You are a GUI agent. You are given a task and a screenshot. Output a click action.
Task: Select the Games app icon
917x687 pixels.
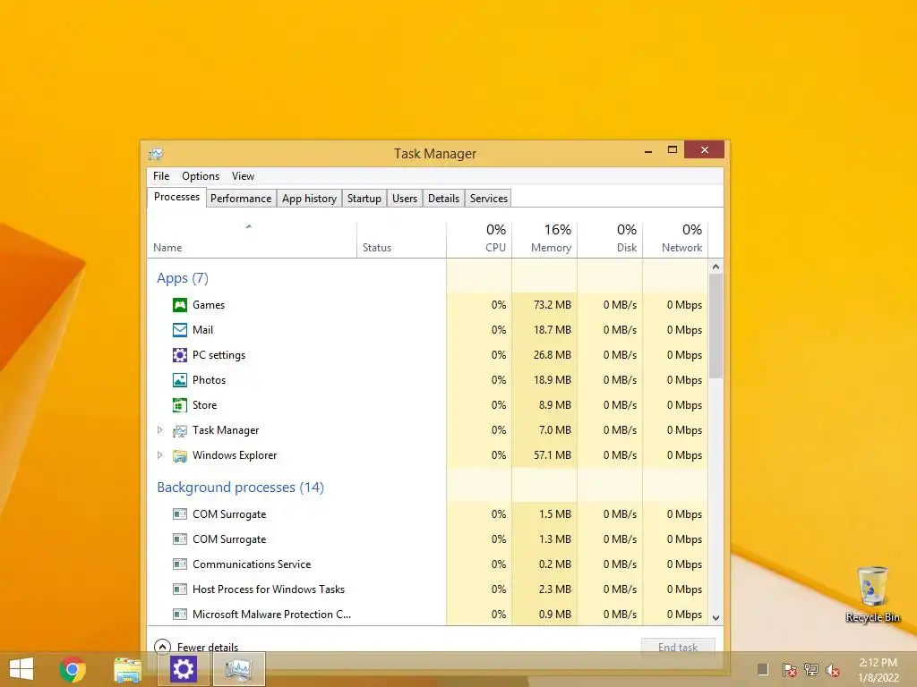pos(179,305)
